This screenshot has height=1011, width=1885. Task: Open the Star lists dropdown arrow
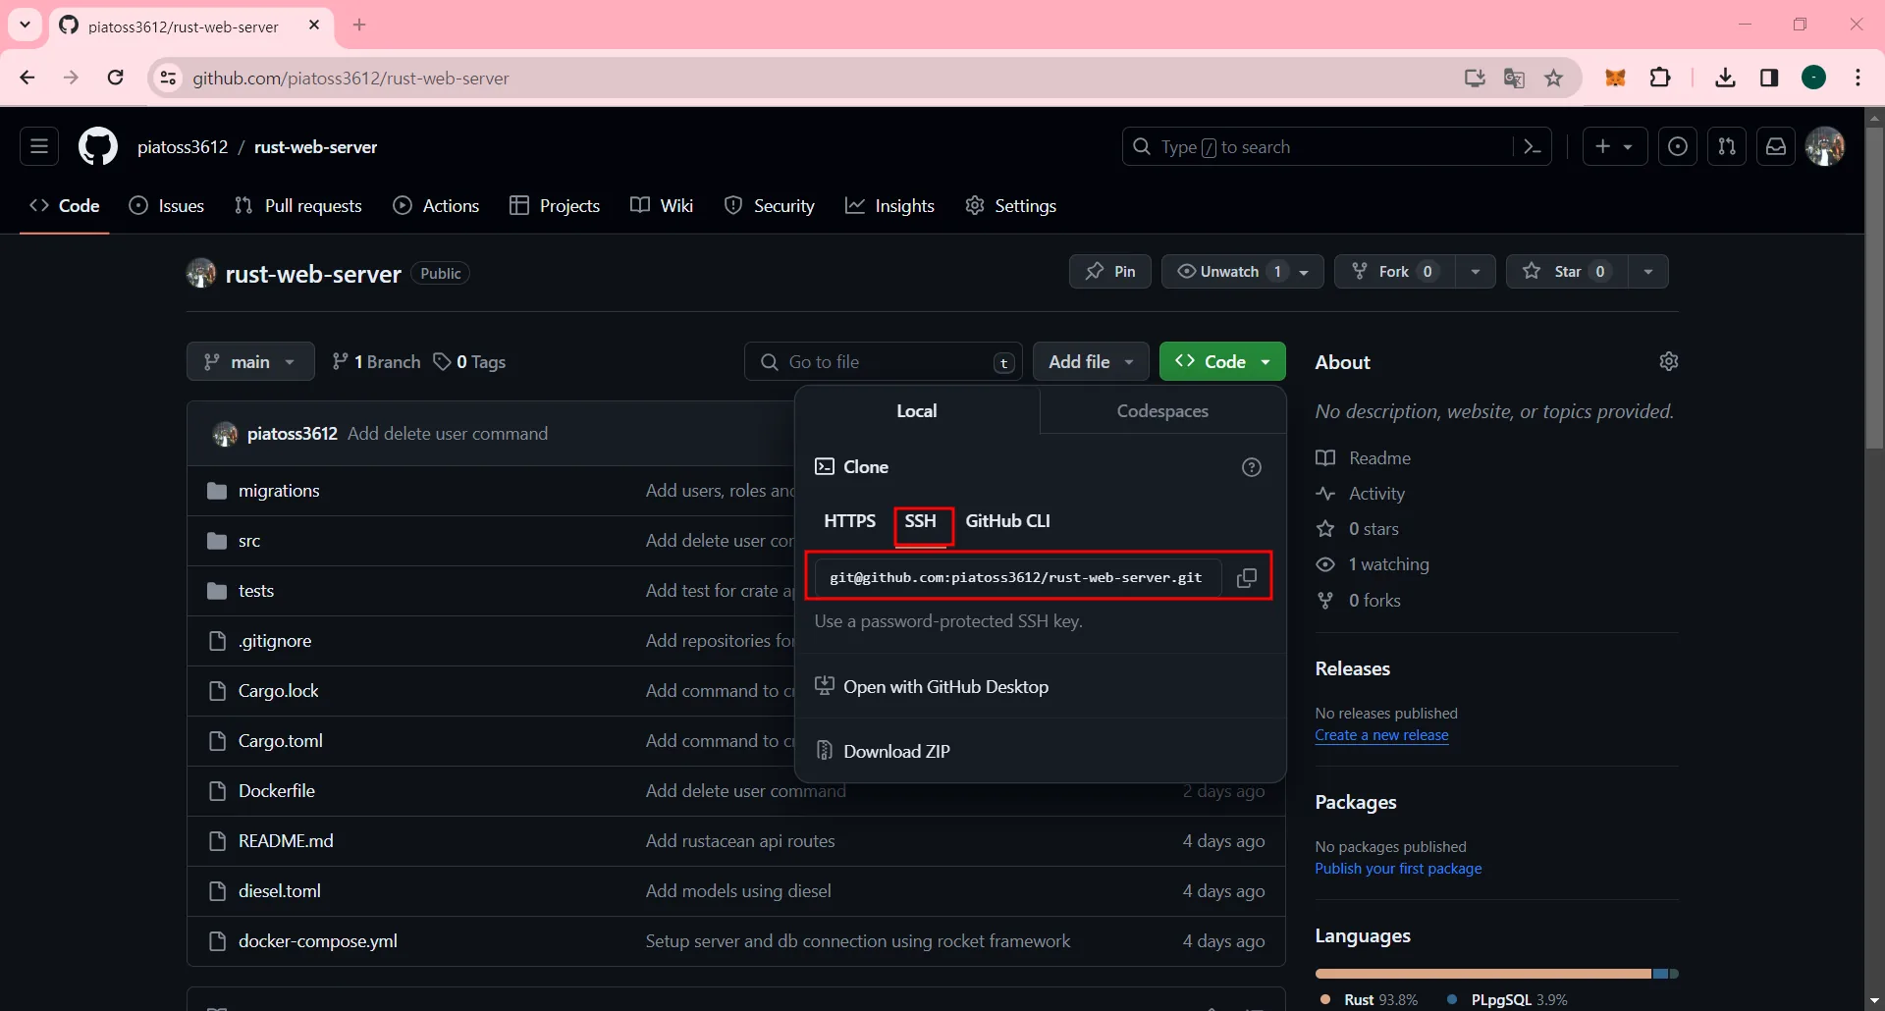pos(1648,272)
